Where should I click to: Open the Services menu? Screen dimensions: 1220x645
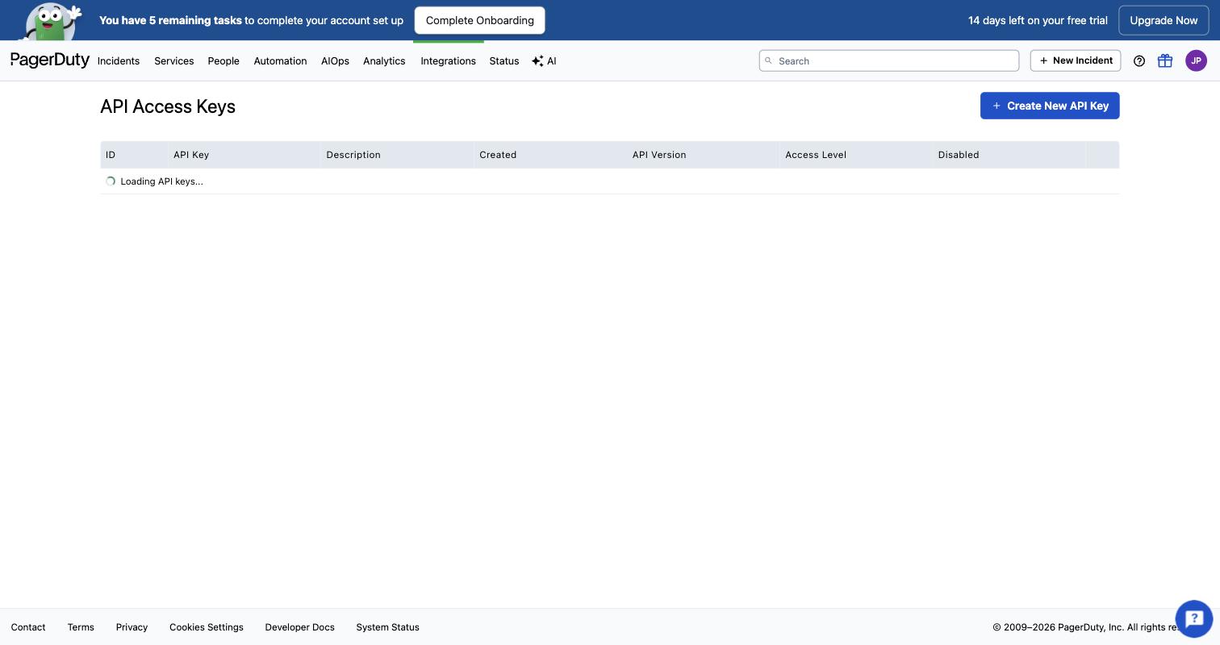tap(174, 61)
